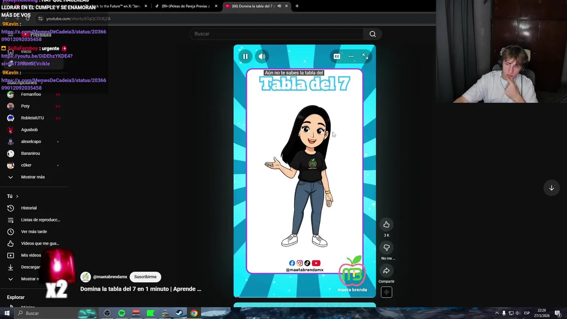Open the Windows notification center icon
The width and height of the screenshot is (567, 319).
pos(558,313)
